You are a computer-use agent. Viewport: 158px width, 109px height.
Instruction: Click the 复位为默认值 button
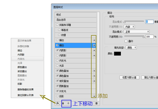pyautogui.click(x=150, y=77)
